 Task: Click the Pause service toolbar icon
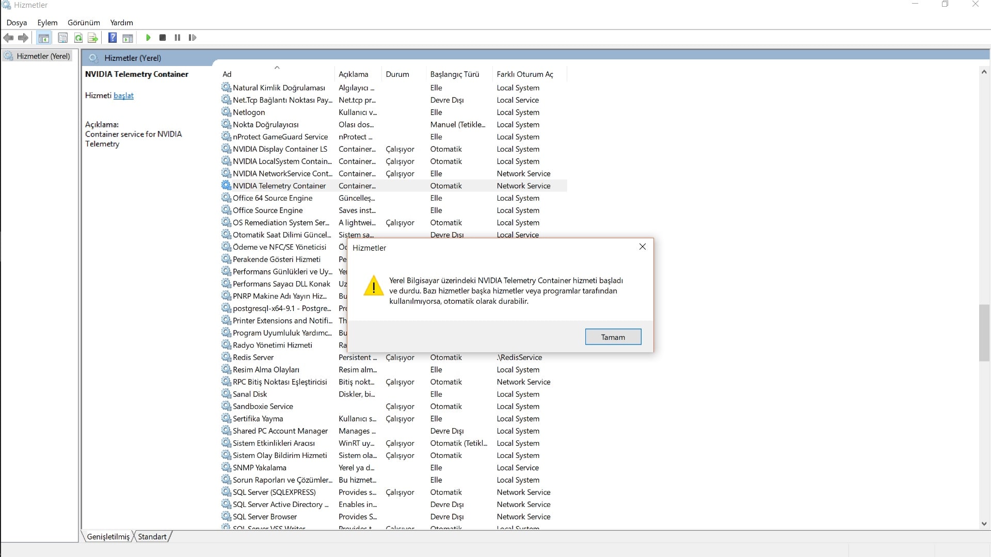(178, 38)
